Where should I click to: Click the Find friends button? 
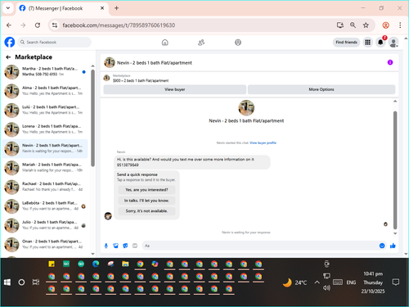click(346, 43)
